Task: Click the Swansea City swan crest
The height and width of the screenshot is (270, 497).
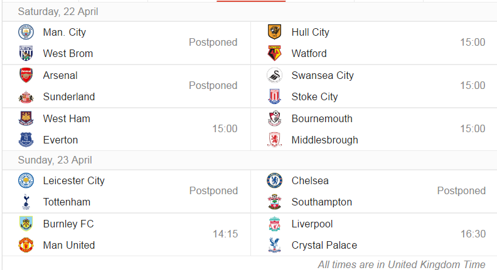Action: click(274, 75)
